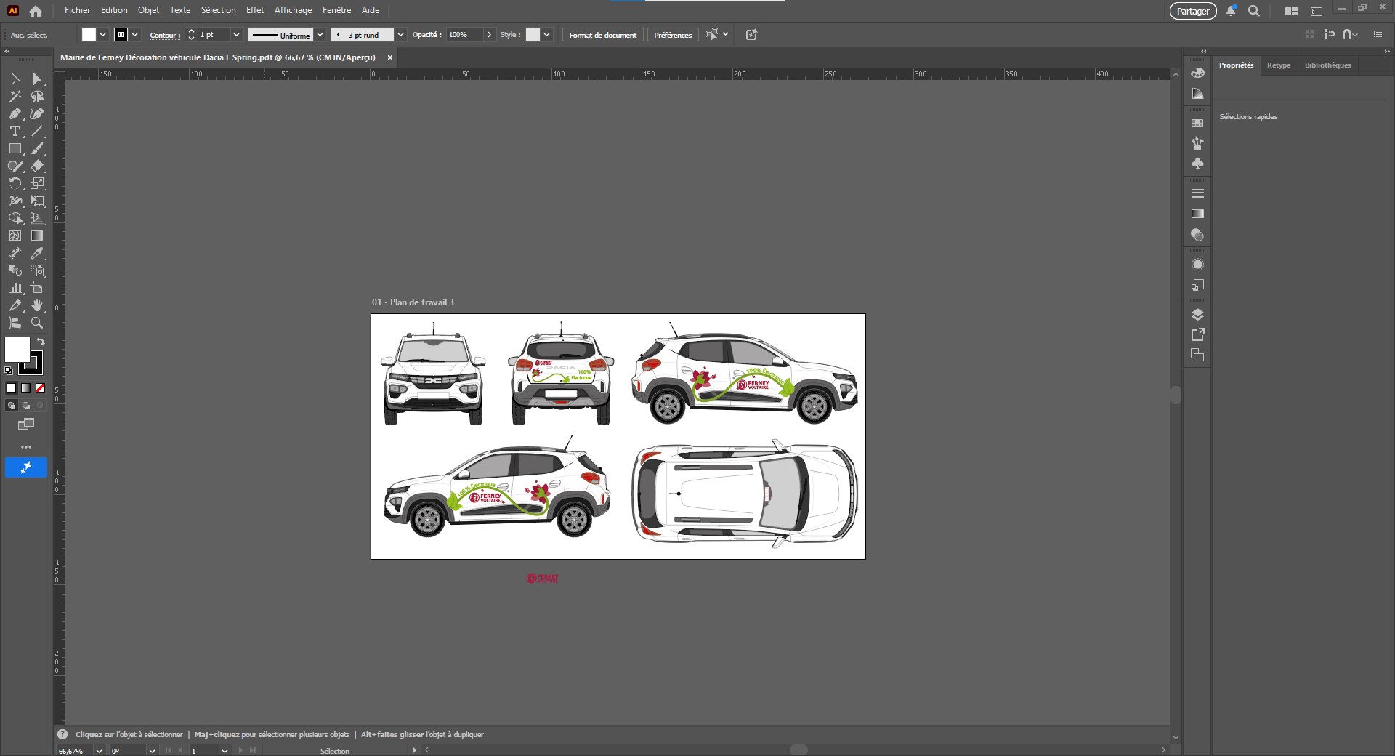Image resolution: width=1395 pixels, height=756 pixels.
Task: Select the Rotate tool
Action: click(x=15, y=182)
